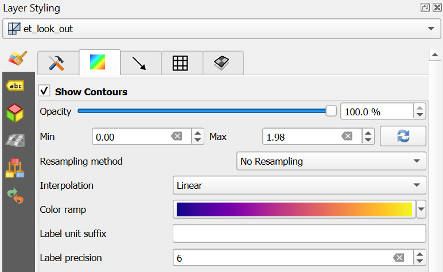Click the Opacity slider handle
The height and width of the screenshot is (272, 443).
[331, 111]
